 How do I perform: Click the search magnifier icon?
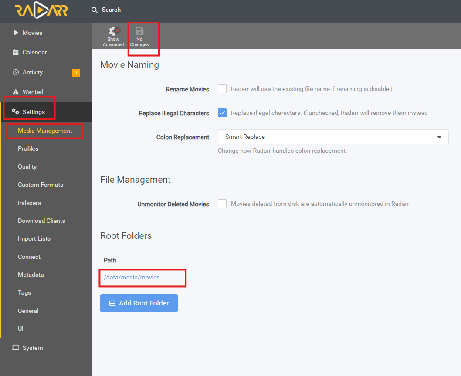coord(95,10)
